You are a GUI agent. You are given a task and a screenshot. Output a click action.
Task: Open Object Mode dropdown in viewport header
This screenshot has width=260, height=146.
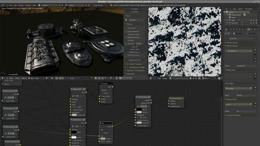[35, 78]
